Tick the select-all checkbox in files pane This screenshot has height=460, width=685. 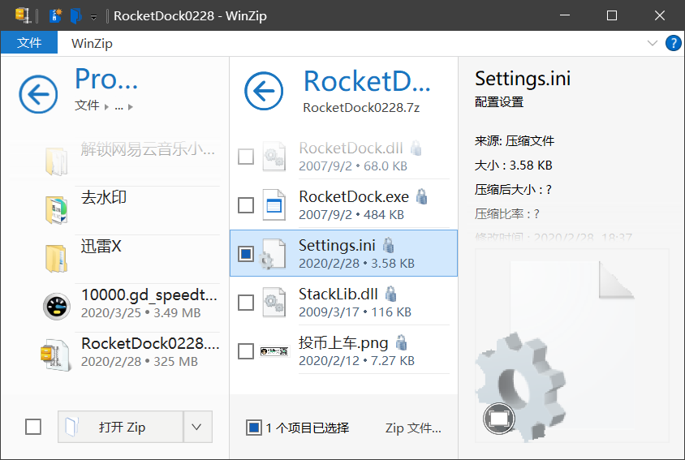pyautogui.click(x=33, y=427)
